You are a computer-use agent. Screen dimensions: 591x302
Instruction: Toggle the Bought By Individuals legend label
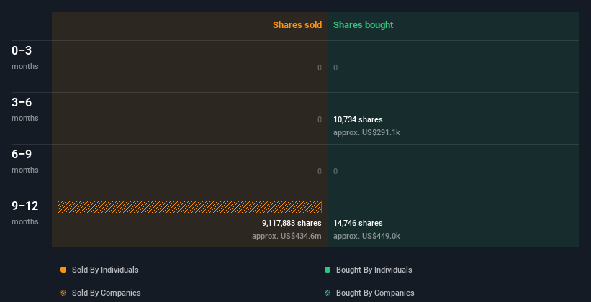click(374, 270)
